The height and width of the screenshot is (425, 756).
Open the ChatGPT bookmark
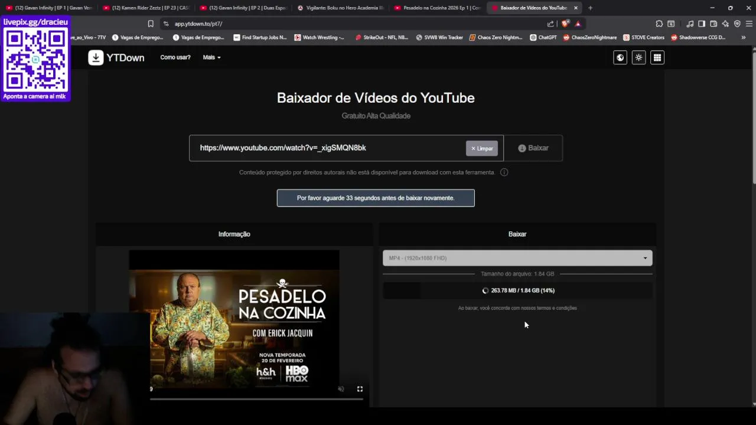tap(543, 37)
